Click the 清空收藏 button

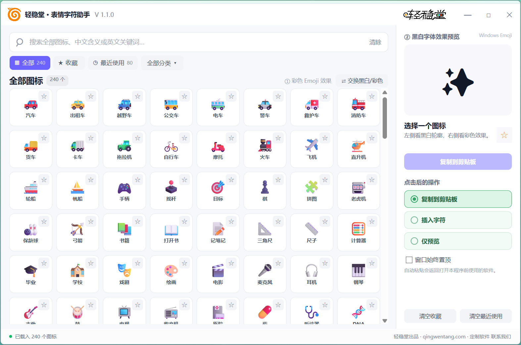(x=430, y=316)
